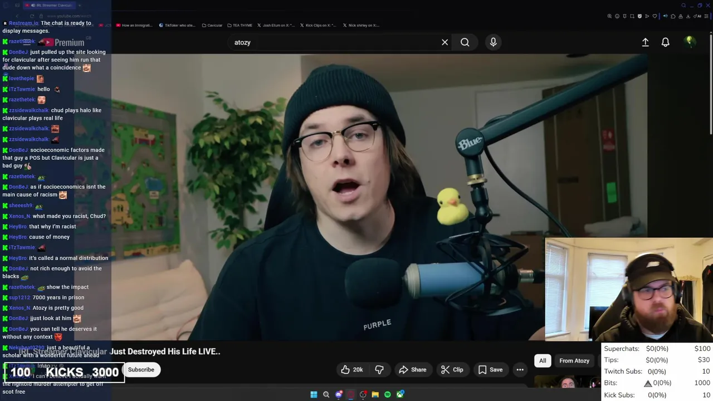Image resolution: width=713 pixels, height=401 pixels.
Task: Click the '100 KICKS 3000' goal counter
Action: pyautogui.click(x=64, y=372)
